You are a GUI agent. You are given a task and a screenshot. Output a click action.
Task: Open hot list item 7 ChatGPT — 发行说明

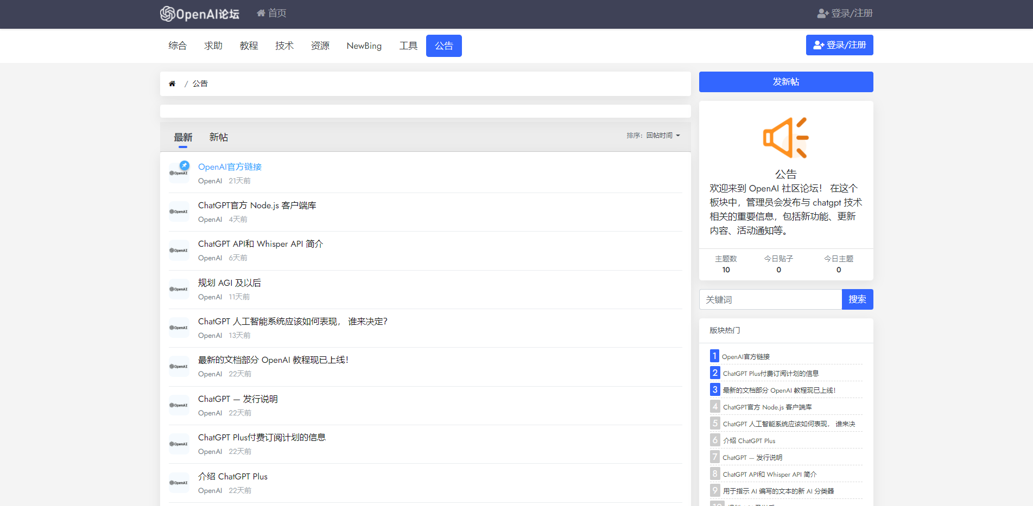coord(753,458)
